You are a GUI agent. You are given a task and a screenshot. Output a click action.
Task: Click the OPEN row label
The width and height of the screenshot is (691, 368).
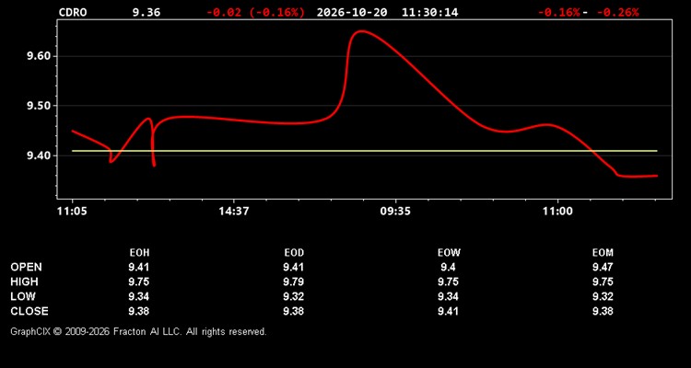(x=27, y=267)
